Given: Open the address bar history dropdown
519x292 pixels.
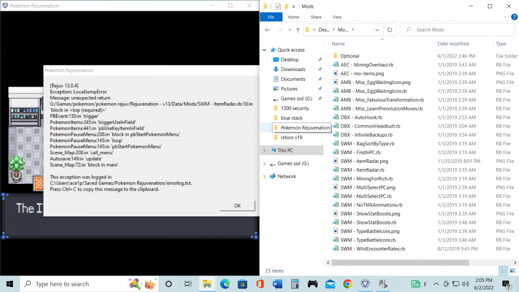Looking at the screenshot, I should coord(378,30).
